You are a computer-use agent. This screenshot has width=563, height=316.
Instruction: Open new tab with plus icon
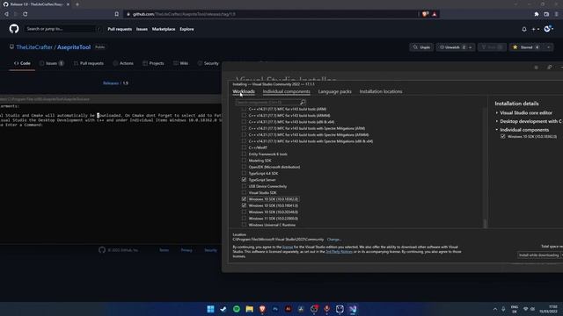(x=77, y=4)
